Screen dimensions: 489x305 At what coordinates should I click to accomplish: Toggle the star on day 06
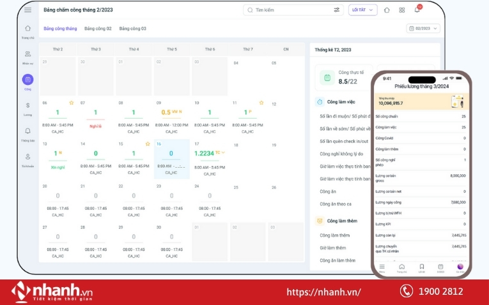72,103
